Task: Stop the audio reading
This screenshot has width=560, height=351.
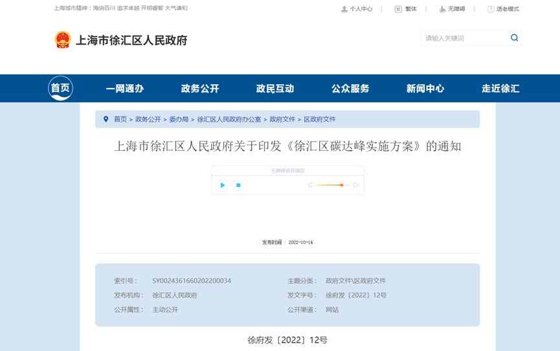Action: [238, 185]
